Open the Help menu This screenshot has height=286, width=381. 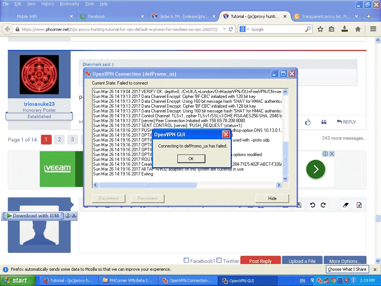[103, 4]
